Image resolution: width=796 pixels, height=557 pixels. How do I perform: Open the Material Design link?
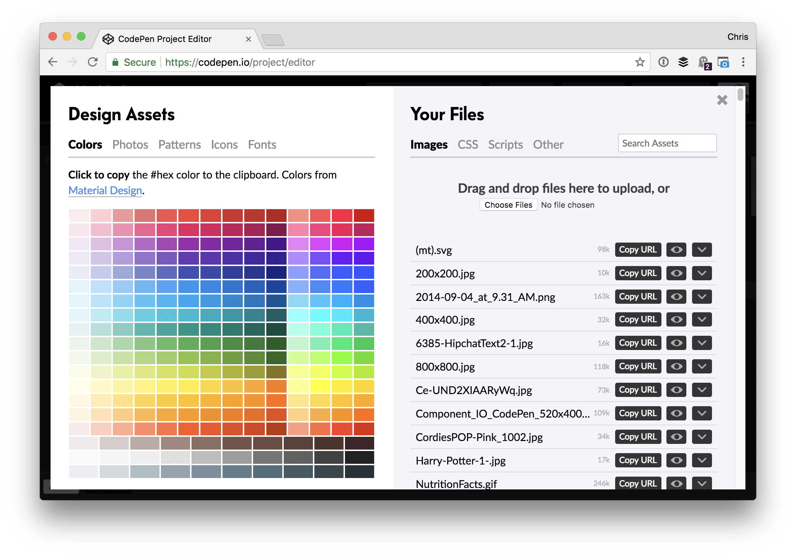click(105, 190)
